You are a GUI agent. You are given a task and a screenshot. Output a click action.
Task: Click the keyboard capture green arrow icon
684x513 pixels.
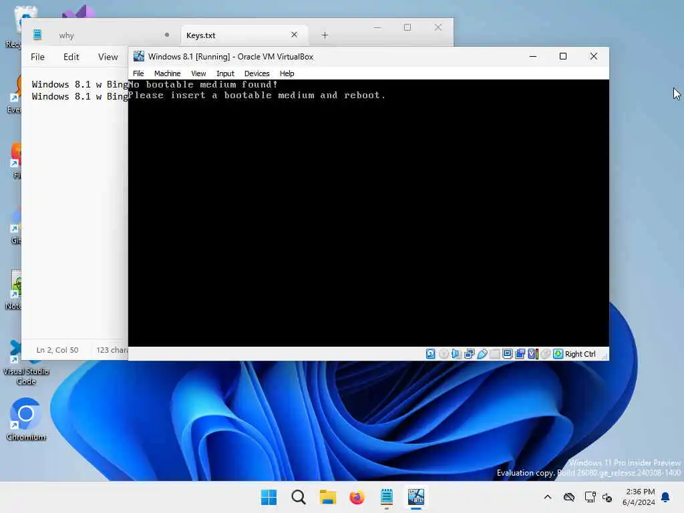pos(558,354)
